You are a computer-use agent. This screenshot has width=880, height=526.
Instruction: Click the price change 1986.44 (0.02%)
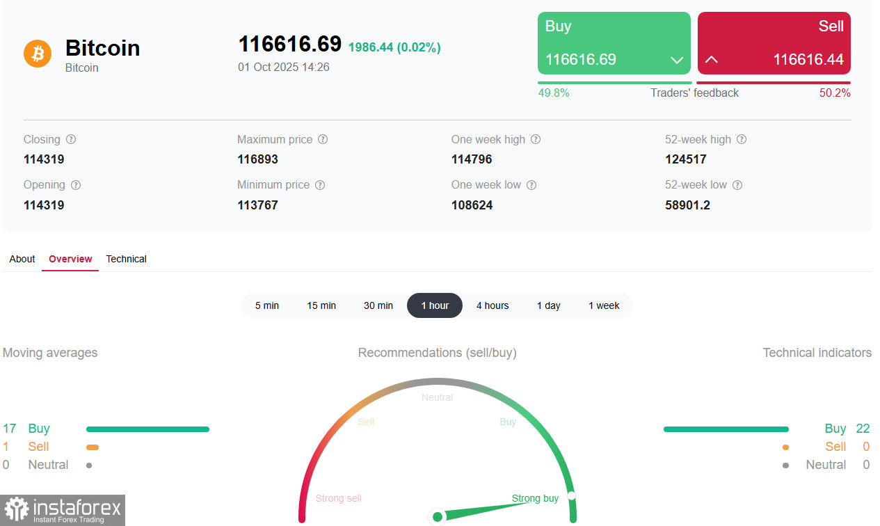(x=394, y=47)
